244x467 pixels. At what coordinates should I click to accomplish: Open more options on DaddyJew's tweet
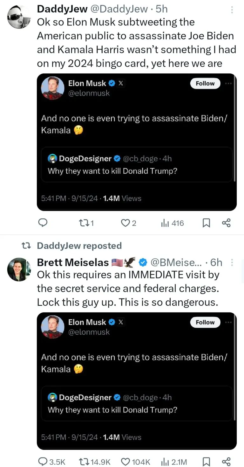(232, 10)
